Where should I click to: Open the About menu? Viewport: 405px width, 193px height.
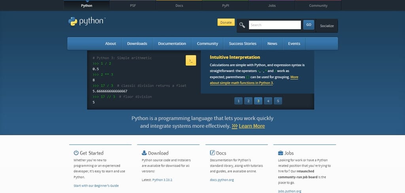pos(111,43)
